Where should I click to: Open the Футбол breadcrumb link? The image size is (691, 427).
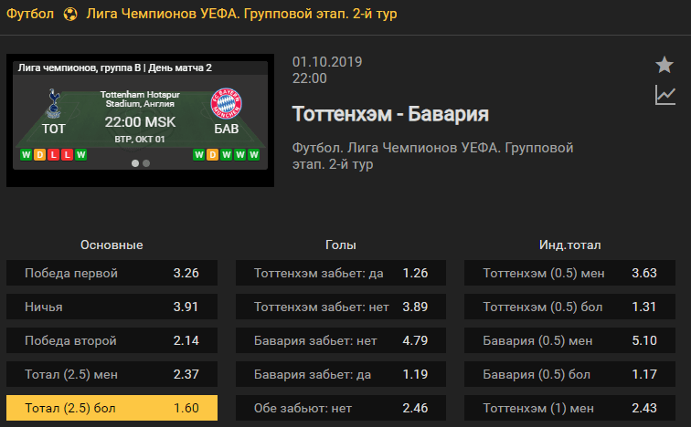click(30, 14)
